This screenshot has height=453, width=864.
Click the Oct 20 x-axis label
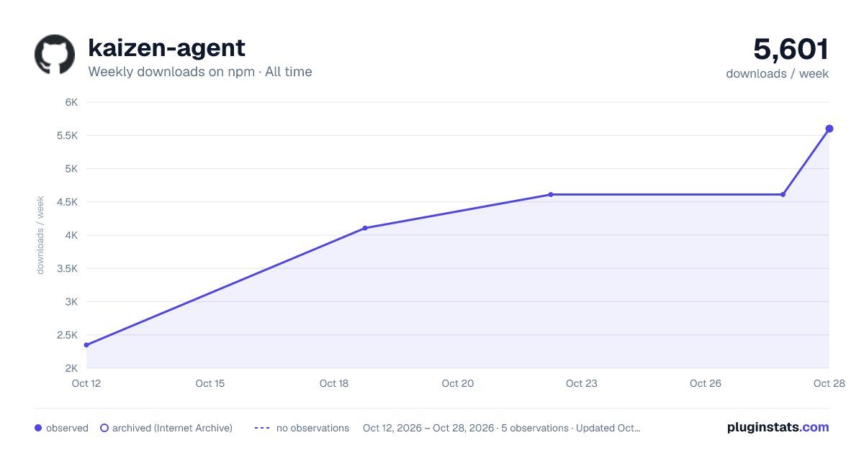click(x=458, y=383)
